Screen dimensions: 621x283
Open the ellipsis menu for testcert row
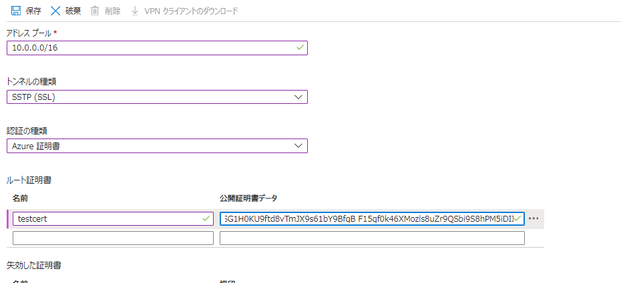534,218
